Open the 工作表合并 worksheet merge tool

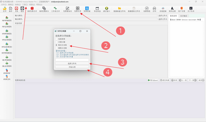coord(55,9)
